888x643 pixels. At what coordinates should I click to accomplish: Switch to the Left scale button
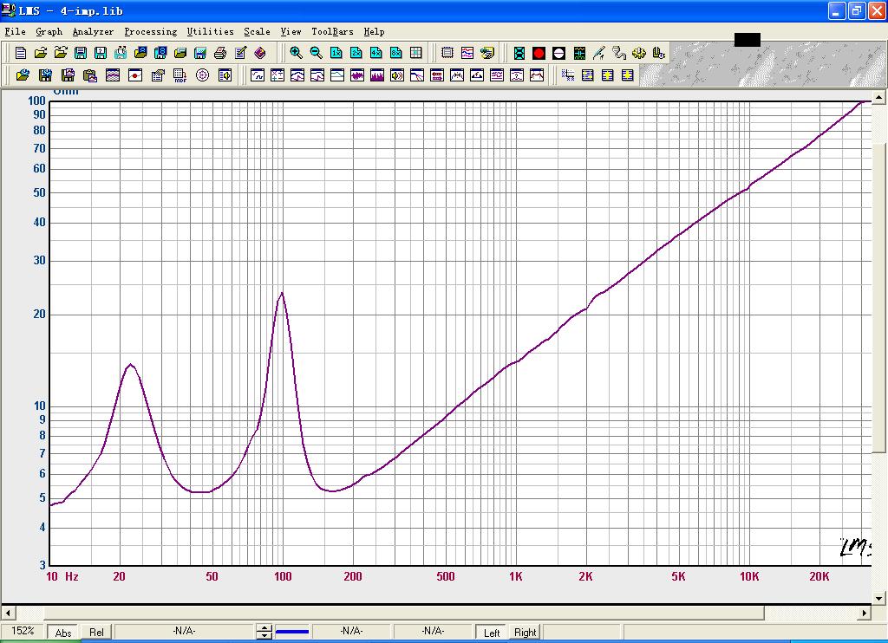click(492, 633)
